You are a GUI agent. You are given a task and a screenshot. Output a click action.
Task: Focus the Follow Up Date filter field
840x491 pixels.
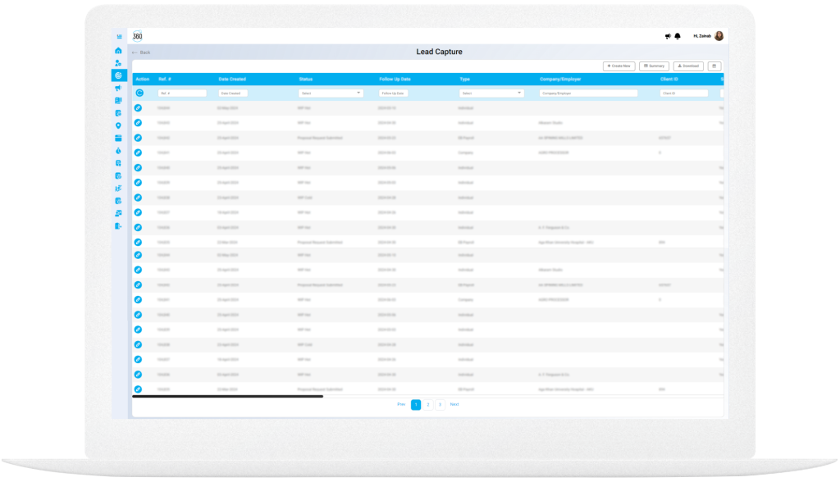tap(393, 93)
